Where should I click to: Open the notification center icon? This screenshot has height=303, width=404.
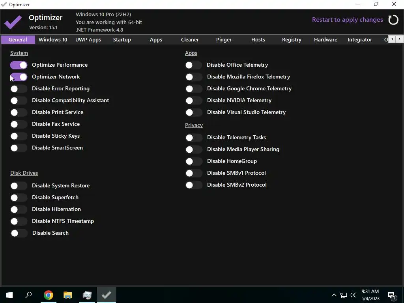coord(391,296)
